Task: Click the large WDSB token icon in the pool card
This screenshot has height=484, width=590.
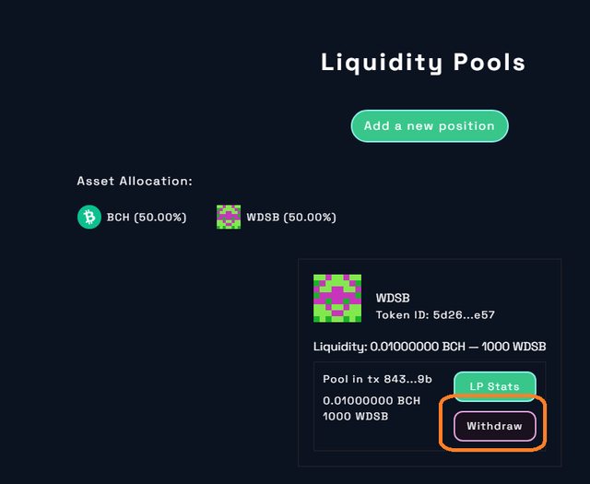Action: tap(337, 298)
